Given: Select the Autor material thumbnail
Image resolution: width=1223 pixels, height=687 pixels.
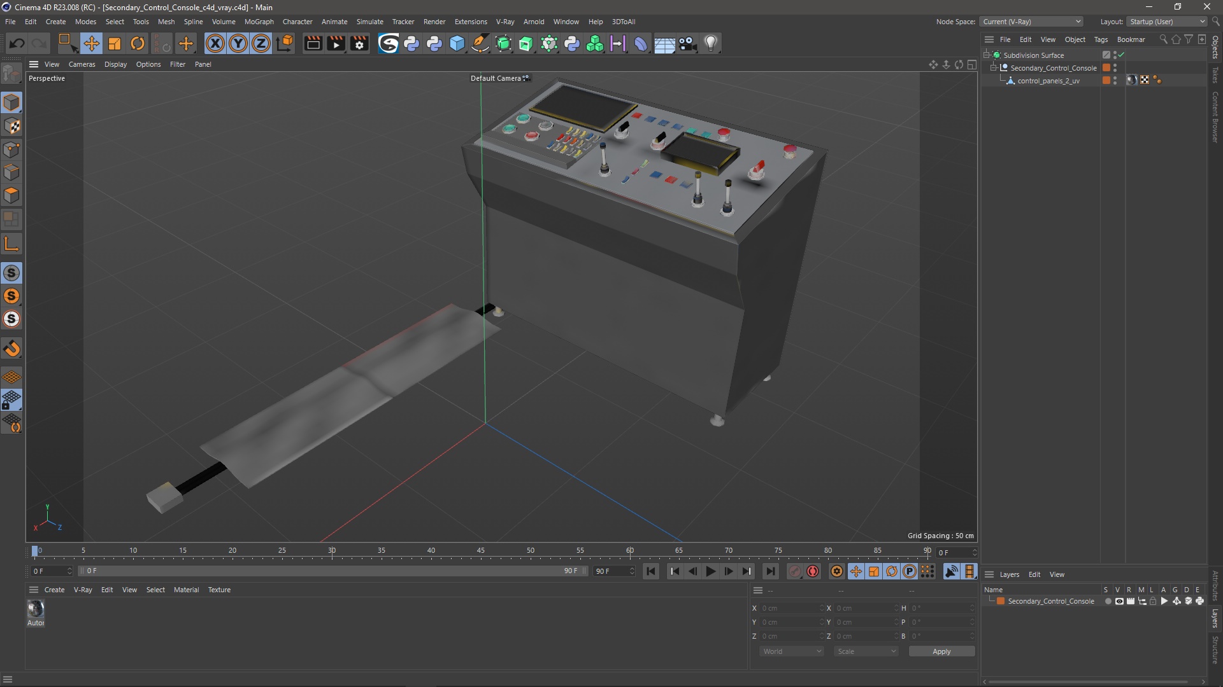Looking at the screenshot, I should click(36, 609).
